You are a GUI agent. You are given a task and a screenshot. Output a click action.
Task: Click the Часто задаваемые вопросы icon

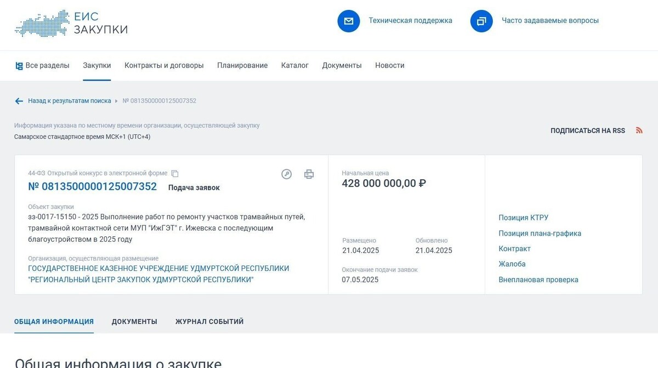[481, 21]
